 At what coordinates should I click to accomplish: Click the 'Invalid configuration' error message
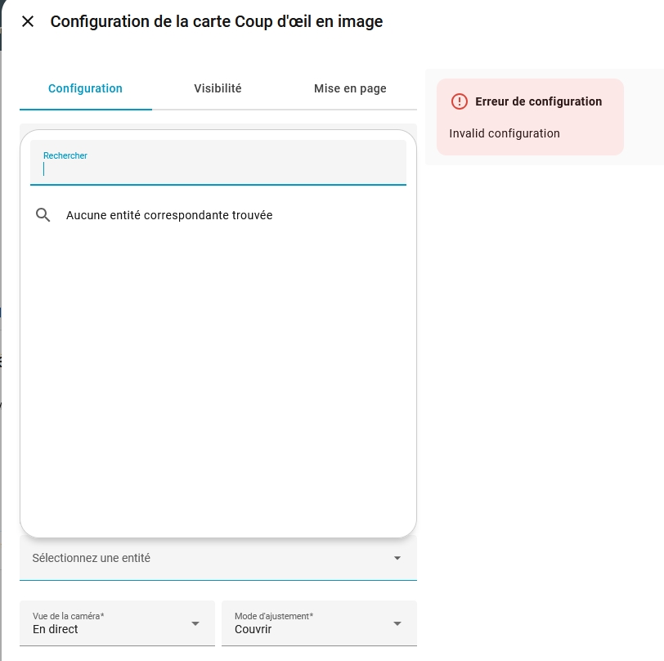pyautogui.click(x=505, y=133)
